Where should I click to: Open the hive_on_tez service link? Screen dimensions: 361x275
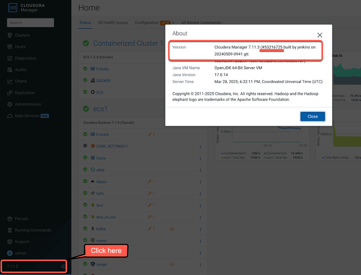[x=106, y=217]
